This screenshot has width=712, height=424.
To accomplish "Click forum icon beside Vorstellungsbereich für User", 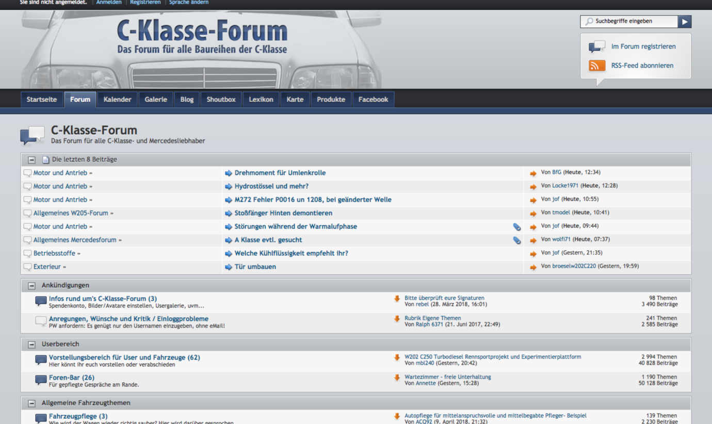I will (41, 360).
